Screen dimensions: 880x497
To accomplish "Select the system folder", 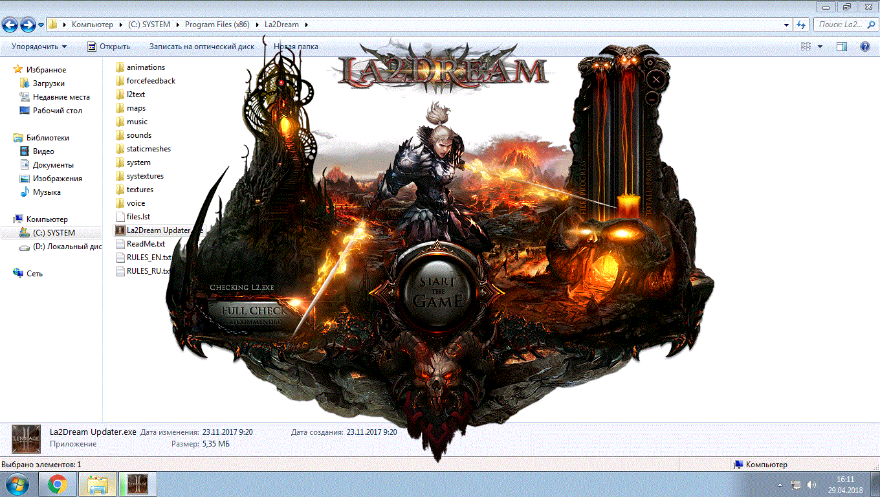I will 133,162.
